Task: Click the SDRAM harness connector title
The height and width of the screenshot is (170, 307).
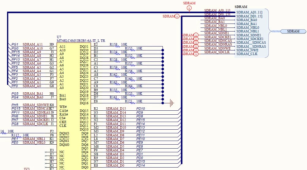Action: coord(241,7)
